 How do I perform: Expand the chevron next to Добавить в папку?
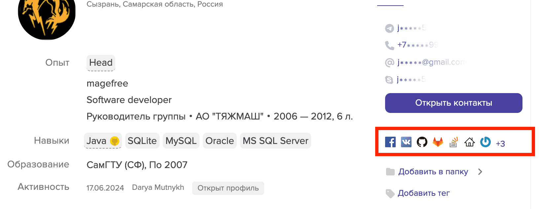pos(480,172)
